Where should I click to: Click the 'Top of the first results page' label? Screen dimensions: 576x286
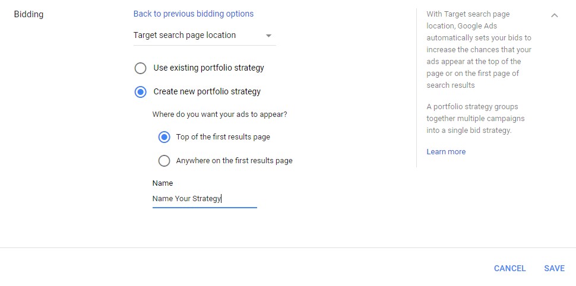coord(223,137)
